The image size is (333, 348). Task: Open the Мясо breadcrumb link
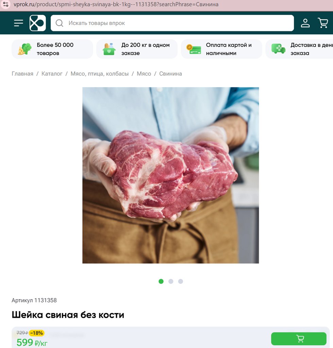pos(144,74)
